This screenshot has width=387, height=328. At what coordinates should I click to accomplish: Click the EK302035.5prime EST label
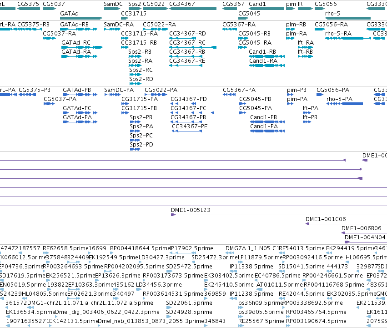pos(352,294)
